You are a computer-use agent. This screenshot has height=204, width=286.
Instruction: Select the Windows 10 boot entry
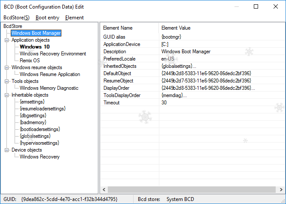(x=35, y=47)
